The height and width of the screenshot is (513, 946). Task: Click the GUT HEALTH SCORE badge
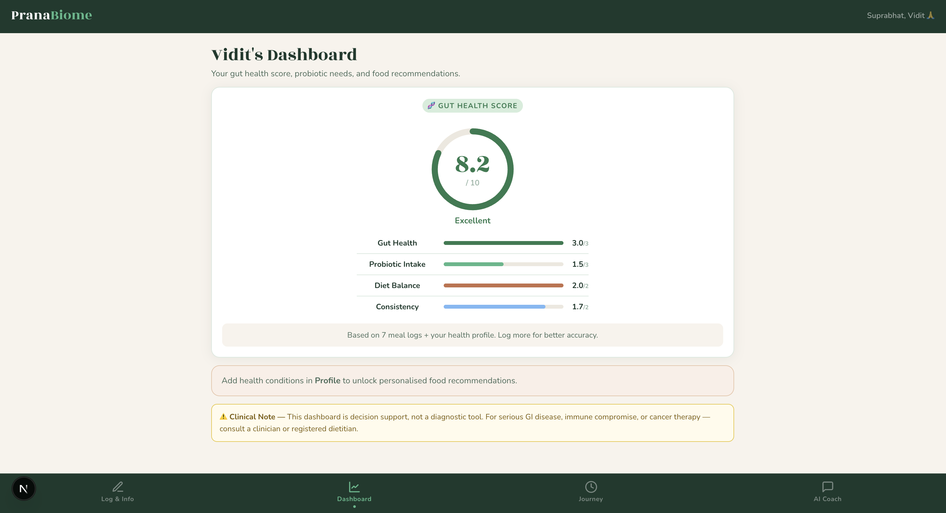(x=472, y=106)
